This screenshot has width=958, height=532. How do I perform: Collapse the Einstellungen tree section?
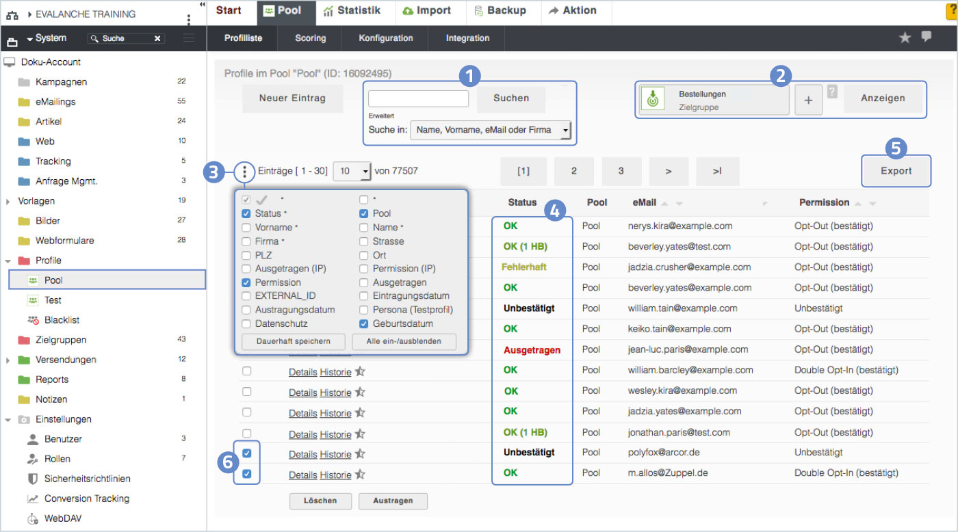pyautogui.click(x=8, y=420)
